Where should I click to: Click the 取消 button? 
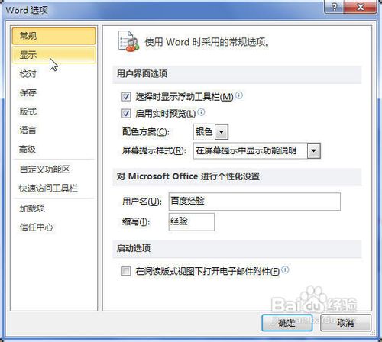click(345, 323)
